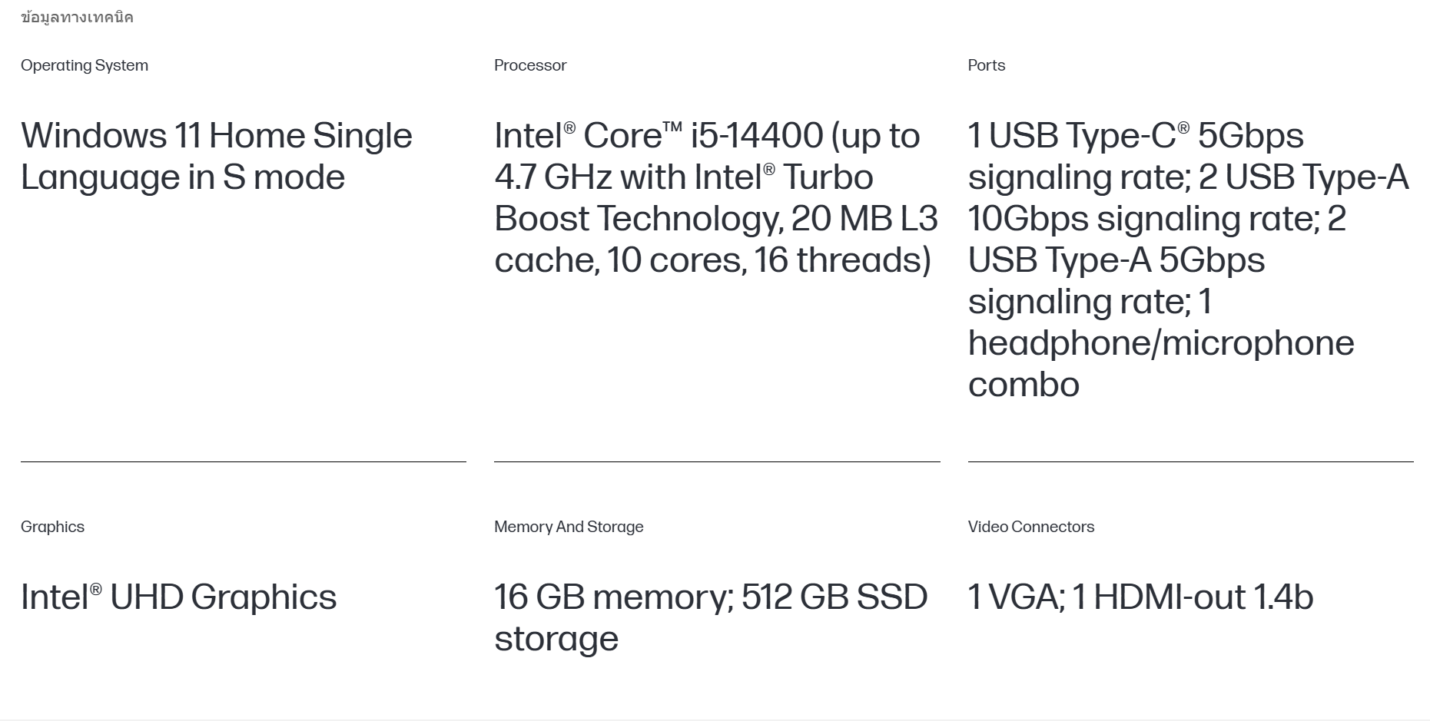Click the headphone/microphone text in Ports
The width and height of the screenshot is (1430, 721).
1160,343
